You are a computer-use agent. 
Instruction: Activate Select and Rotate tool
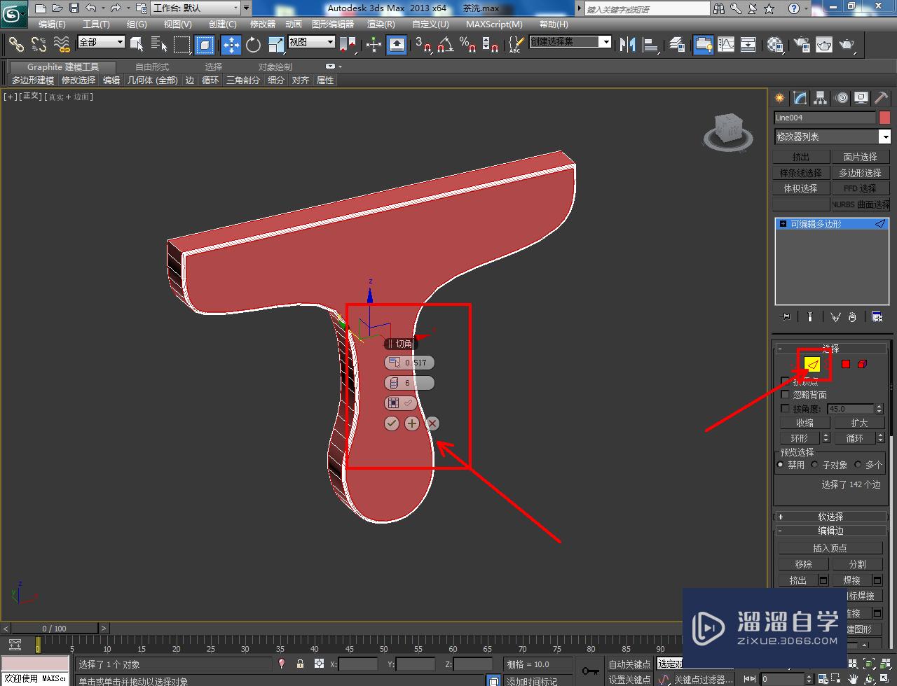253,45
